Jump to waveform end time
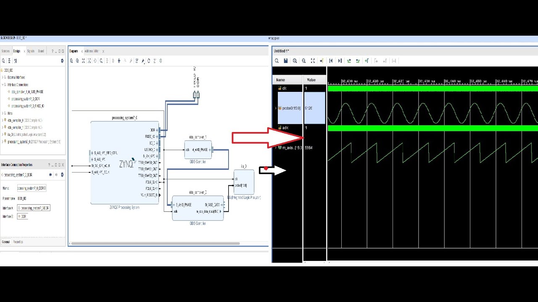Viewport: 538px width, 302px height. [x=340, y=61]
